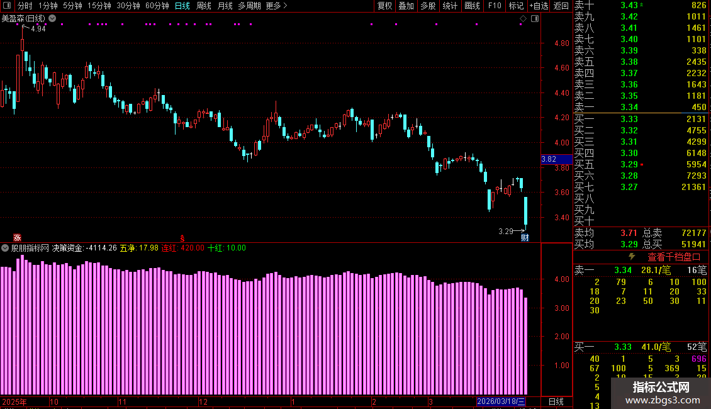711x409 pixels.
Task: Open 查看千档盘口 depth view link
Action: point(674,257)
